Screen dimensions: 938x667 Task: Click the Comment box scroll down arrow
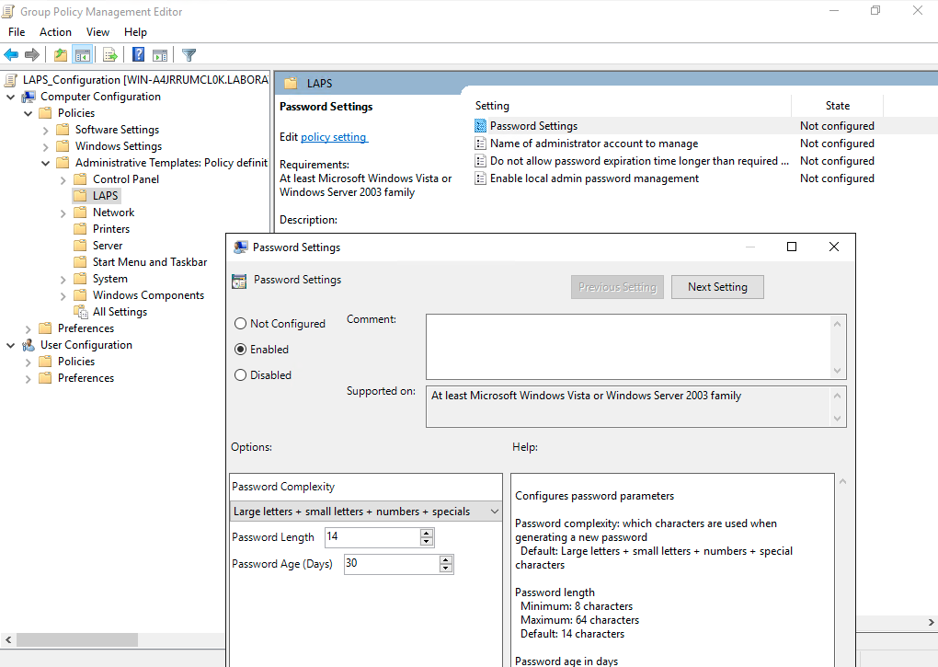pyautogui.click(x=837, y=371)
